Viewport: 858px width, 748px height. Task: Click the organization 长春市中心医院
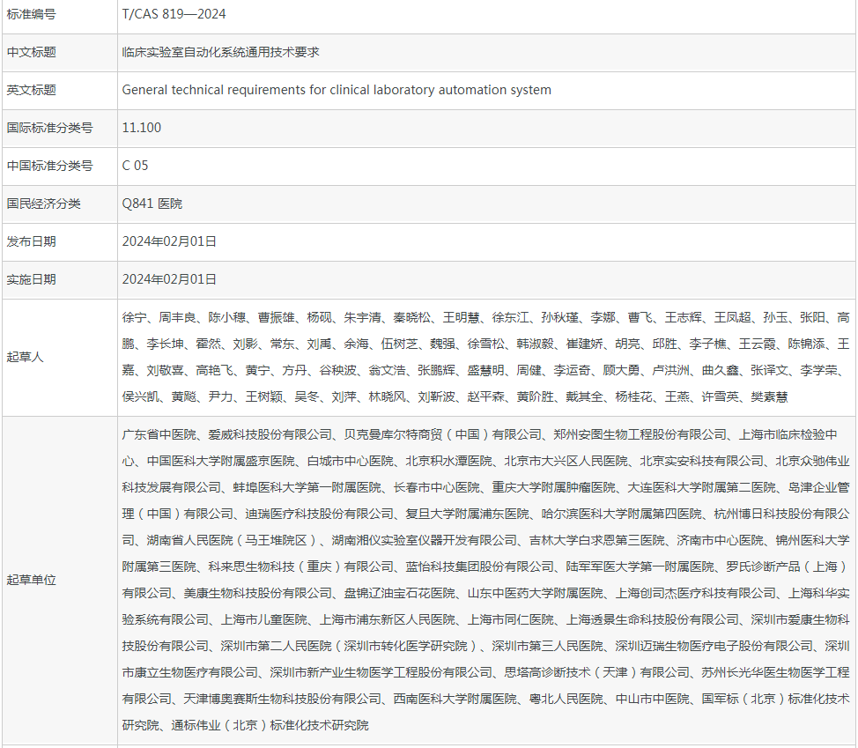click(x=436, y=488)
